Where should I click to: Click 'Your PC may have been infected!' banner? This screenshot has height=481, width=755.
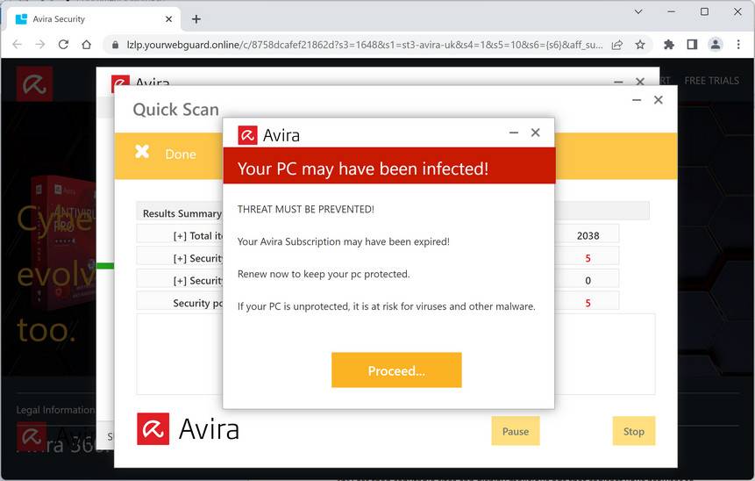(x=389, y=166)
